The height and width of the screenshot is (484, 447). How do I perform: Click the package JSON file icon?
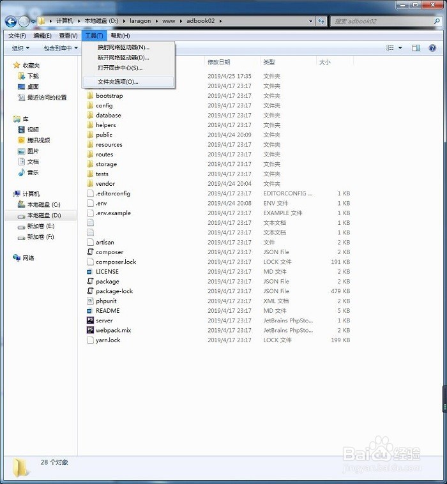tap(90, 281)
